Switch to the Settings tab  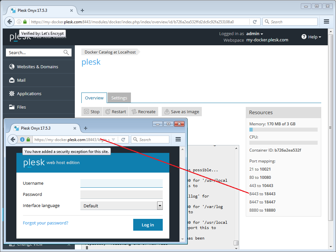(119, 98)
